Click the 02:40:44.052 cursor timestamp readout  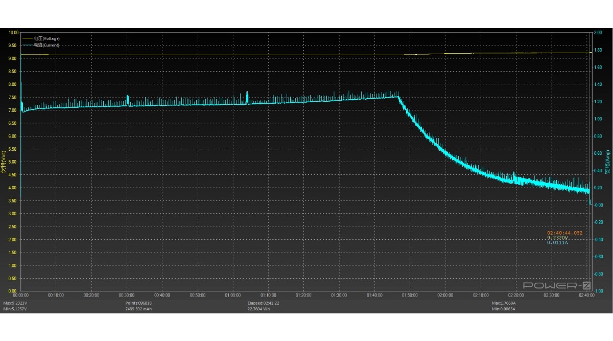[564, 233]
